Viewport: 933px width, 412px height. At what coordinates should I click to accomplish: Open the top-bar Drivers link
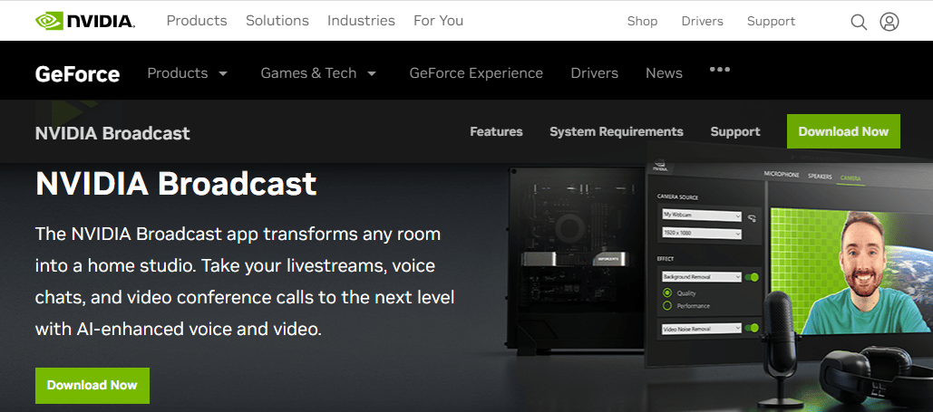click(x=702, y=22)
